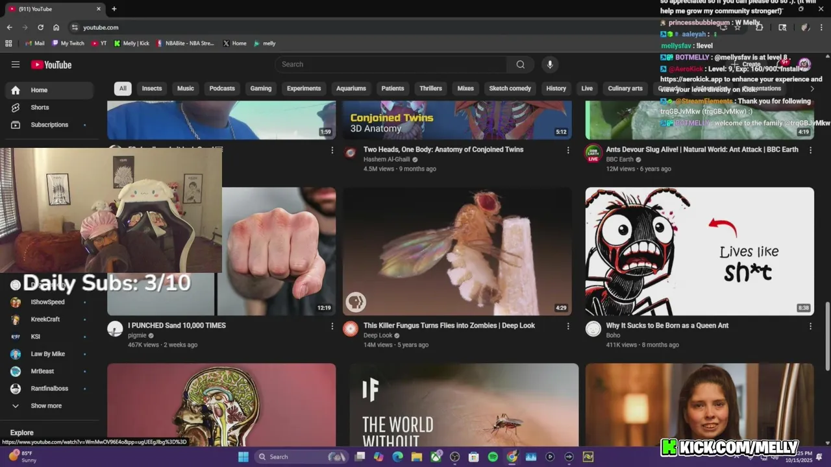Open Subscriptions in the sidebar

pyautogui.click(x=49, y=125)
